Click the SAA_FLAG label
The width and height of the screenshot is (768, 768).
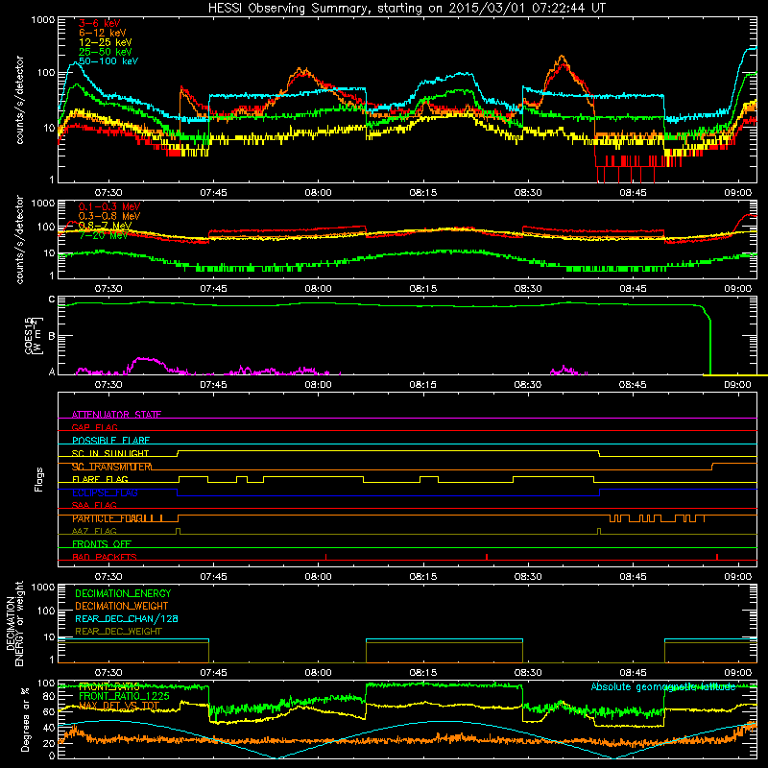coord(94,505)
